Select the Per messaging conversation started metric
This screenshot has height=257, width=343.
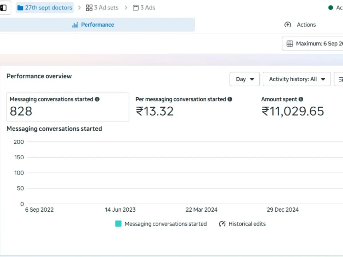[x=184, y=107]
